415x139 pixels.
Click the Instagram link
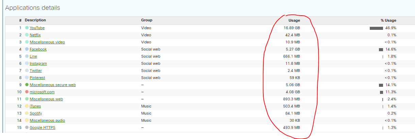click(38, 63)
